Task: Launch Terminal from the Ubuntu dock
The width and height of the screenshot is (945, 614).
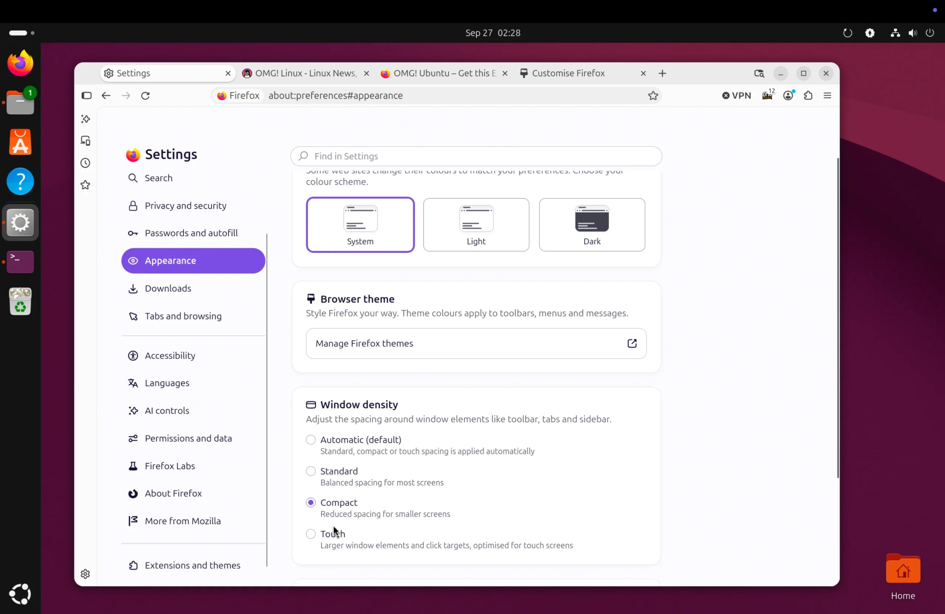Action: (20, 262)
